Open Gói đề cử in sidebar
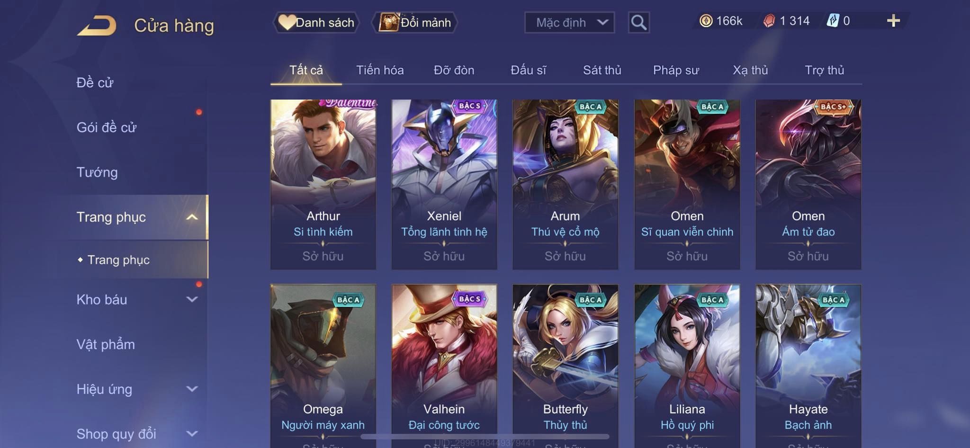Screen dimensions: 970x448 tap(107, 127)
